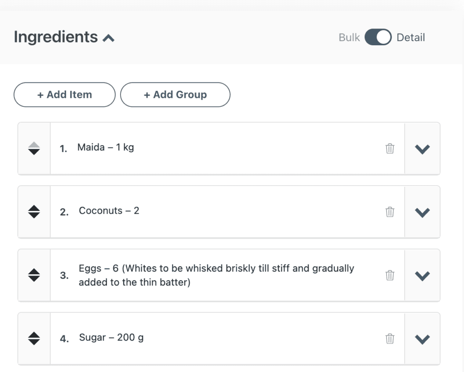This screenshot has width=464, height=372.
Task: Expand the Coconuts item details chevron
Action: point(422,212)
